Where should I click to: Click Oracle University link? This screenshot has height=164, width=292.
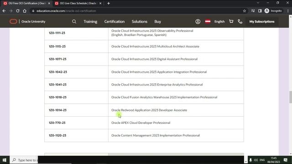coord(33,21)
